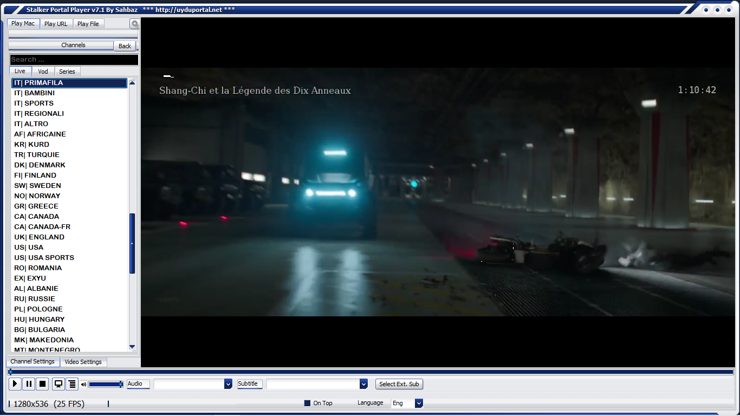The height and width of the screenshot is (416, 740).
Task: Click the video seek progress bar
Action: (371, 372)
